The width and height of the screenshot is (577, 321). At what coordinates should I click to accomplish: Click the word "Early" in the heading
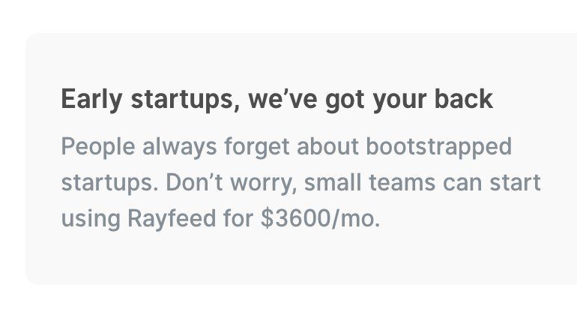tap(91, 100)
